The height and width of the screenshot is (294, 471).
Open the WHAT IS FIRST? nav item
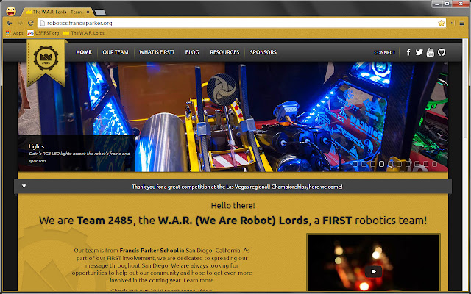157,52
